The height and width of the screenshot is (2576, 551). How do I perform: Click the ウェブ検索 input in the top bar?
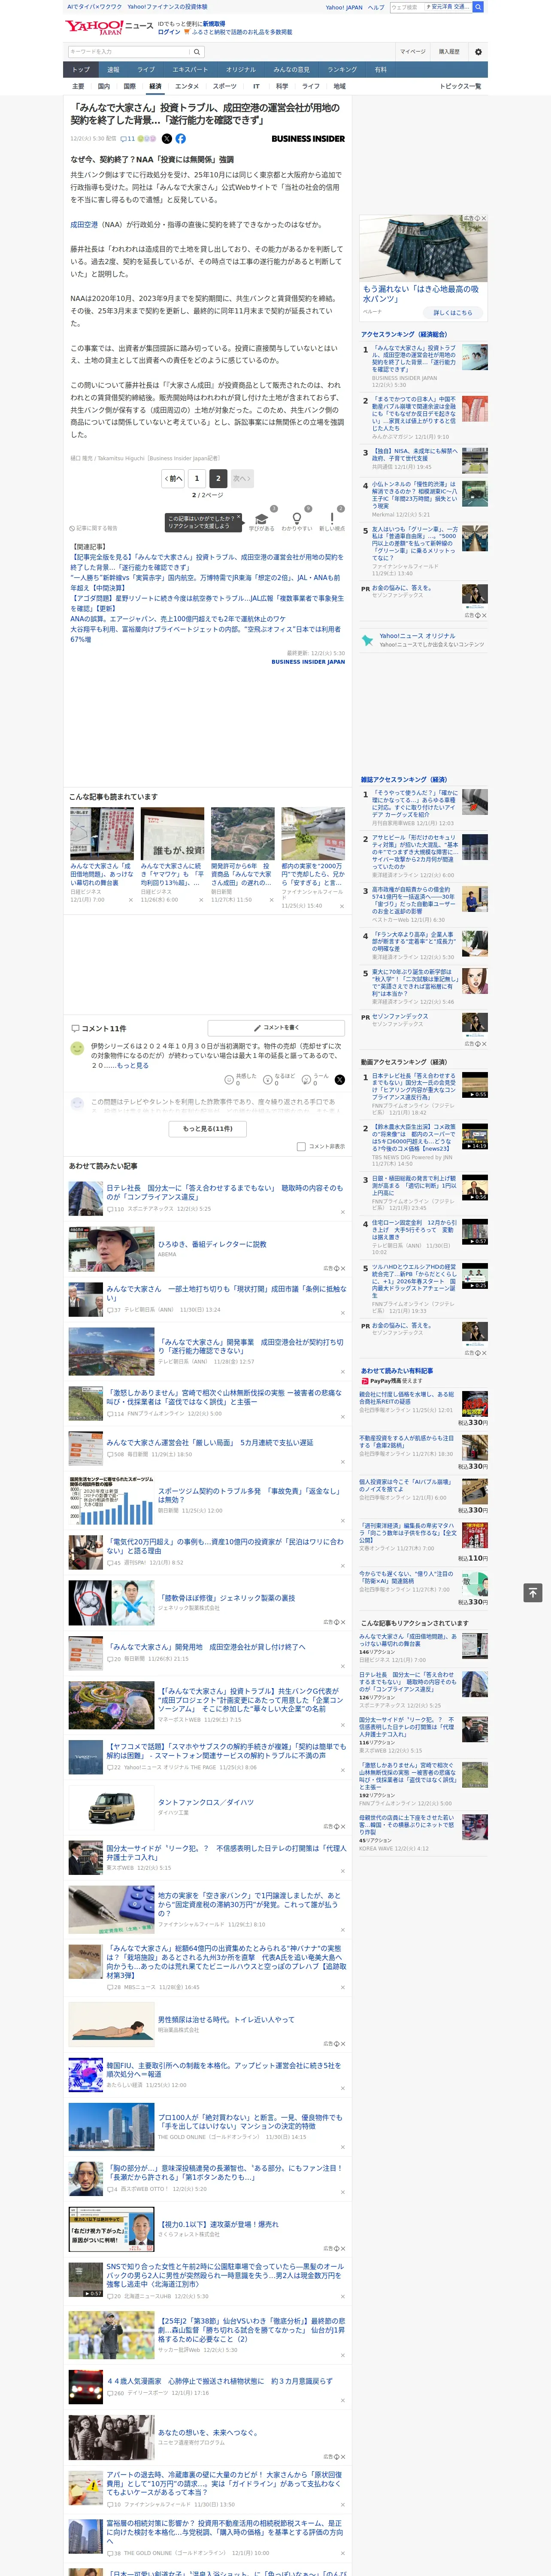tap(407, 7)
